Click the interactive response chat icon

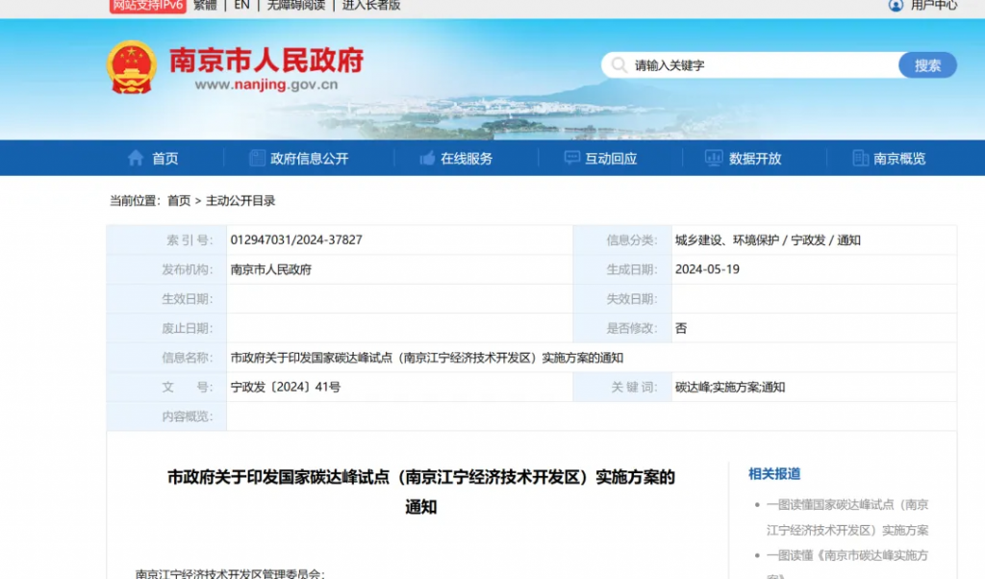point(572,159)
